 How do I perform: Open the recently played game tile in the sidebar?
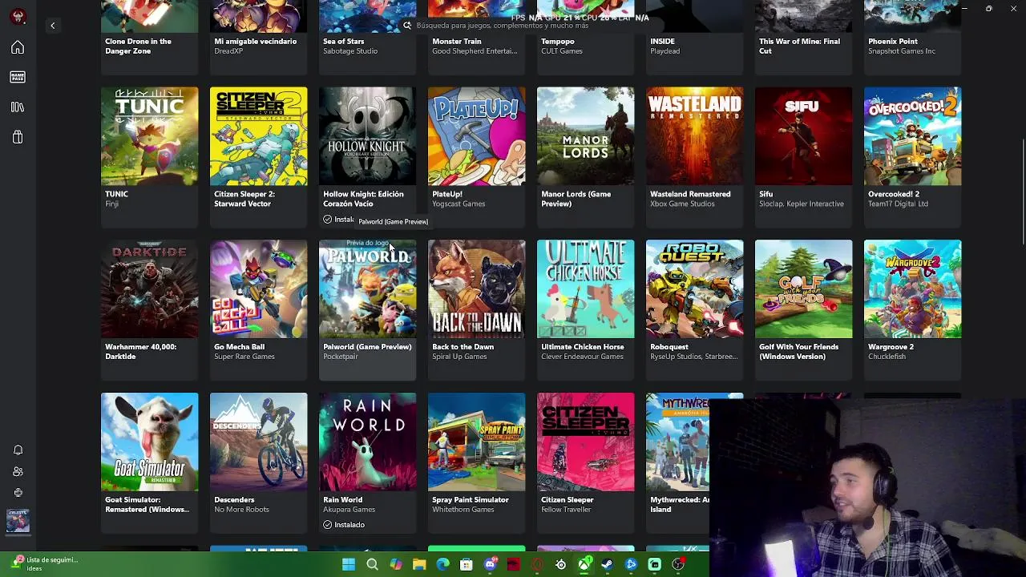18,521
